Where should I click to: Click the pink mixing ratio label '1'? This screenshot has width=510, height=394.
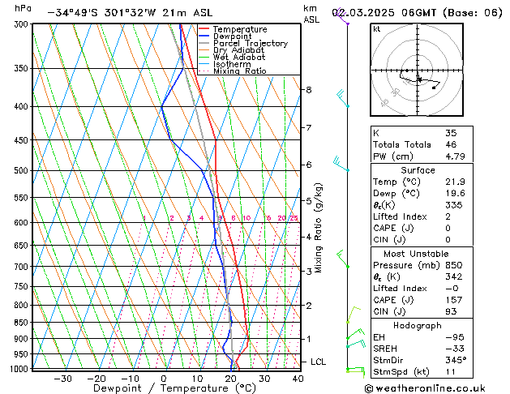(x=144, y=218)
